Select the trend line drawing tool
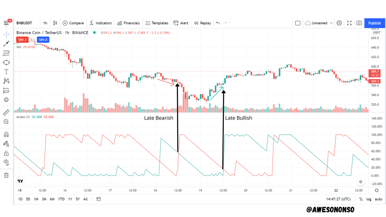The height and width of the screenshot is (217, 386). pyautogui.click(x=6, y=44)
